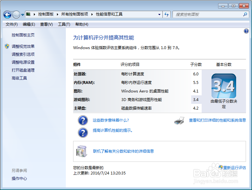Viewport: 252px width, 190px height.
Task: Expand arrow after 所有控制面板项 breadcrumb
Action: tap(92, 15)
